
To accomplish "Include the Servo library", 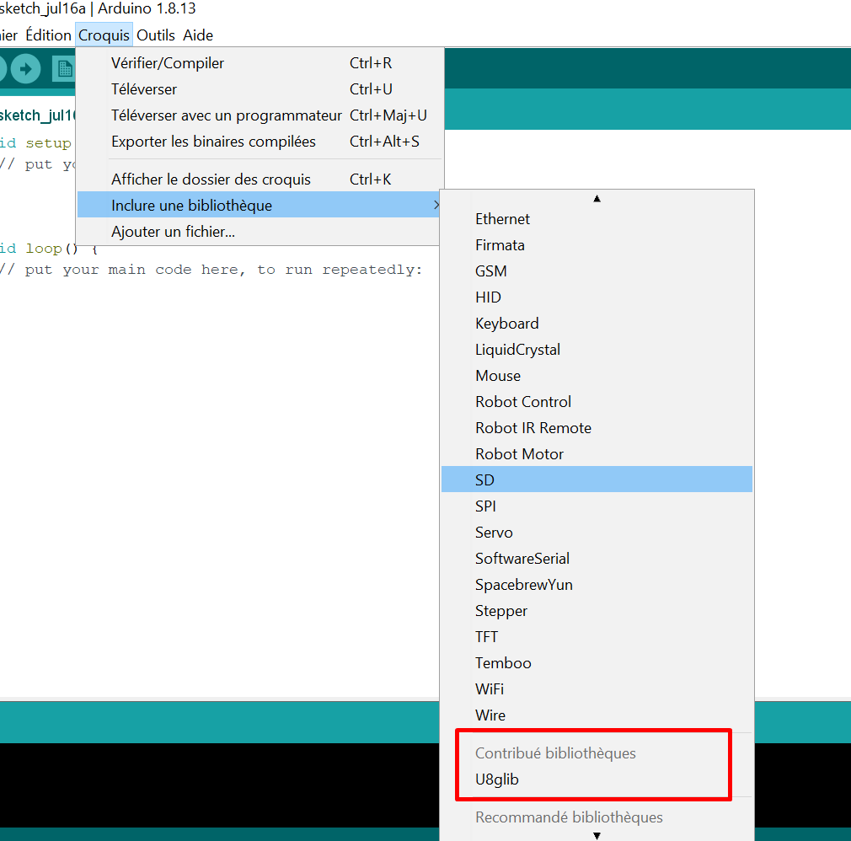I will point(597,532).
